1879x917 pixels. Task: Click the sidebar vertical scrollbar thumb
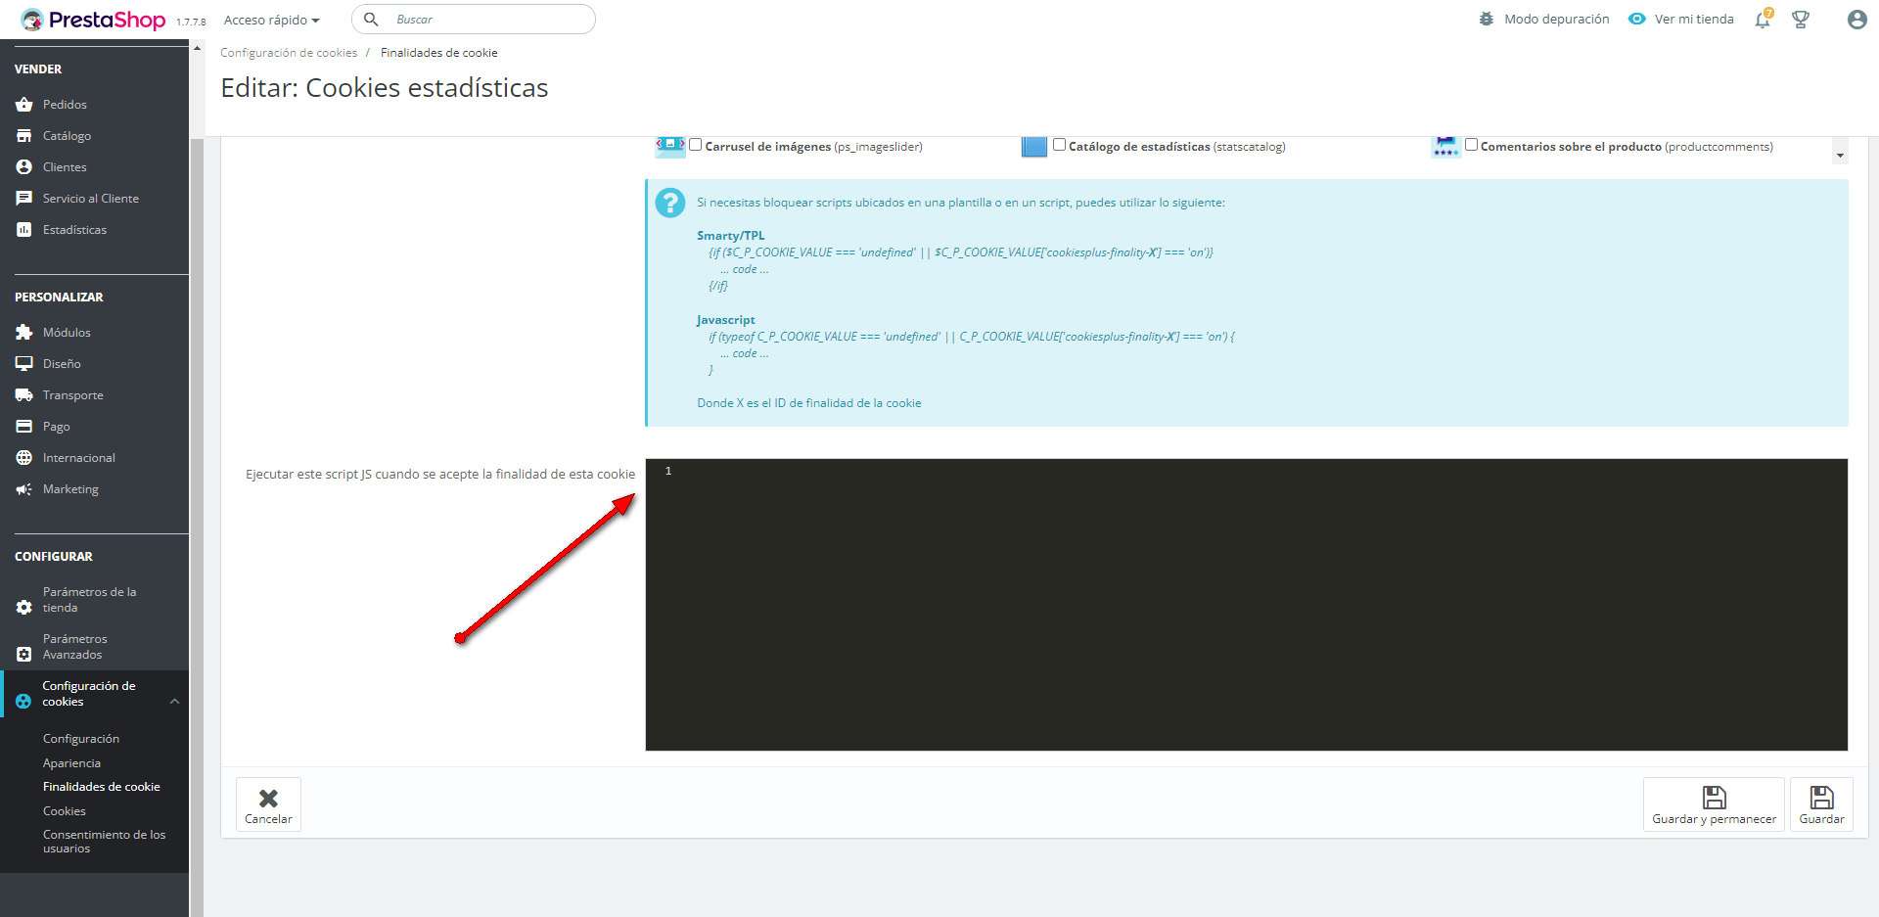(x=197, y=528)
